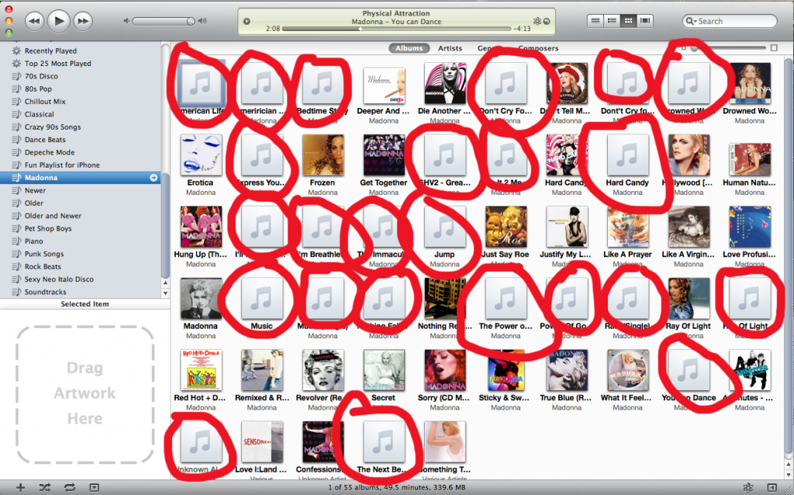
Task: Start a Genius playlist using the atom icon
Action: pos(748,487)
